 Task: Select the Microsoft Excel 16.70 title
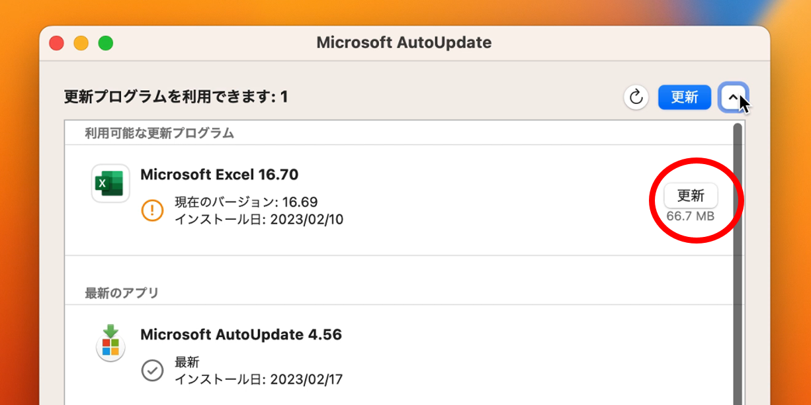click(x=220, y=175)
